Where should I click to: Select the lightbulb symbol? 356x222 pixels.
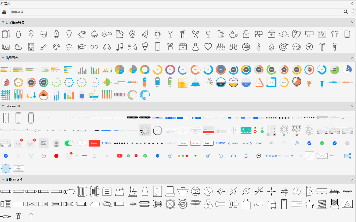tap(69, 34)
